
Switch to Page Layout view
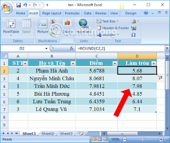point(100,139)
